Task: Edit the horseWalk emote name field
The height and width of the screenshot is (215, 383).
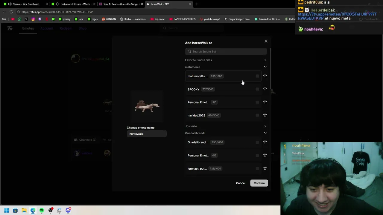Action: 147,134
